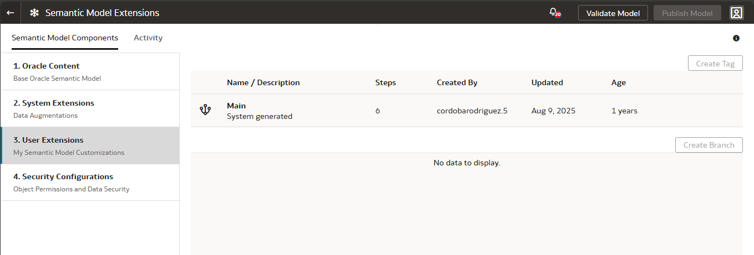Click the back arrow icon
The height and width of the screenshot is (255, 754).
10,13
